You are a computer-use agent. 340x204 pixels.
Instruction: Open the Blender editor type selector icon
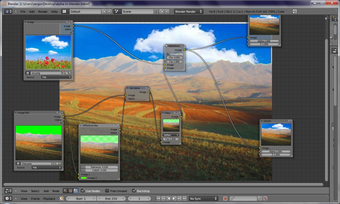click(x=7, y=11)
